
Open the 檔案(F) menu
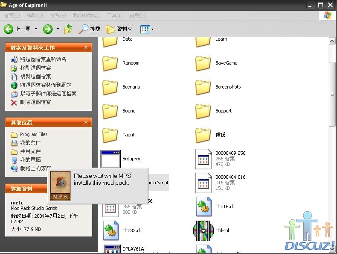point(12,15)
